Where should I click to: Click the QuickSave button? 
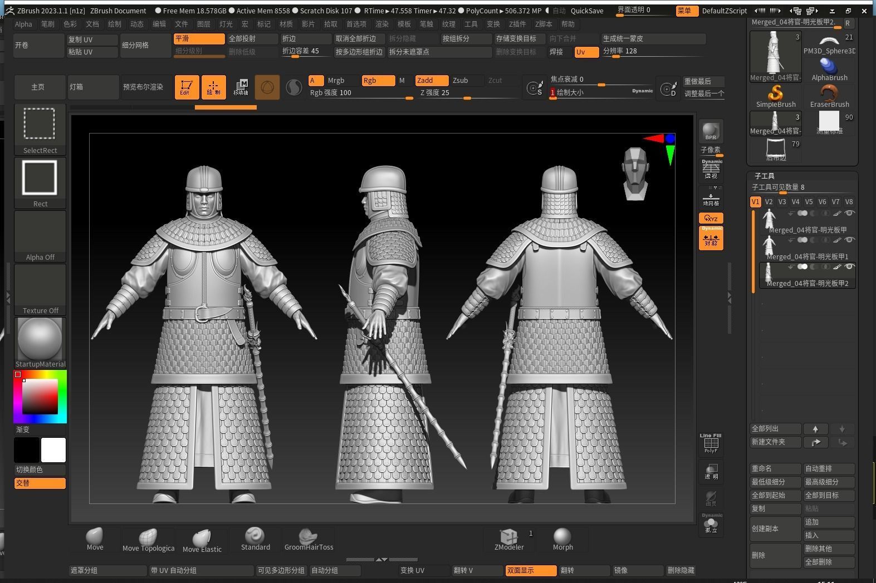pos(587,11)
